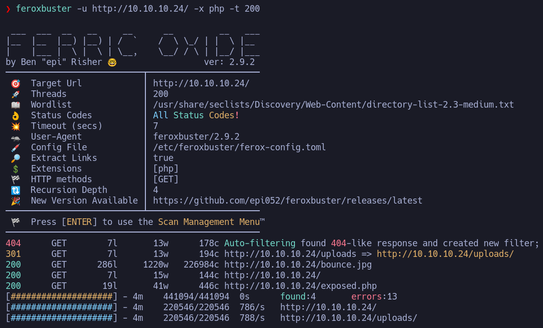Click the explosion icon beside Timeout
Image resolution: width=543 pixels, height=328 pixels.
tap(15, 126)
